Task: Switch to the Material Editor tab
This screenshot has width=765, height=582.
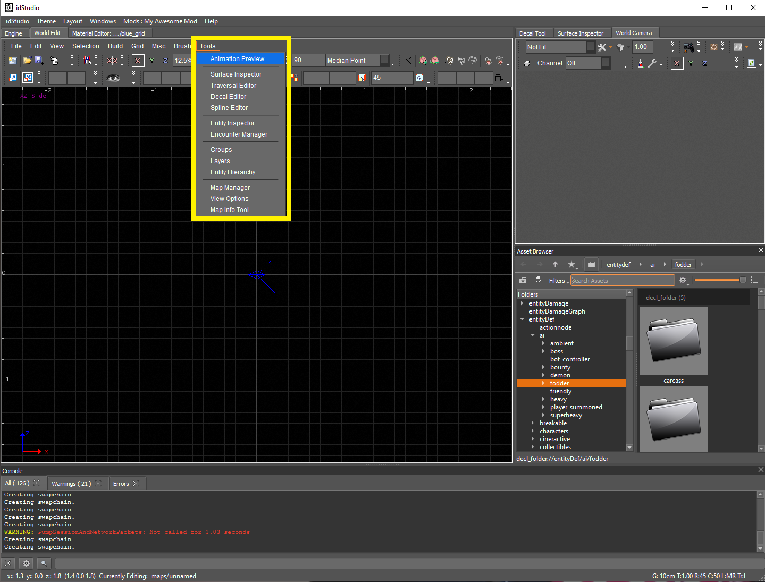Action: [x=108, y=33]
